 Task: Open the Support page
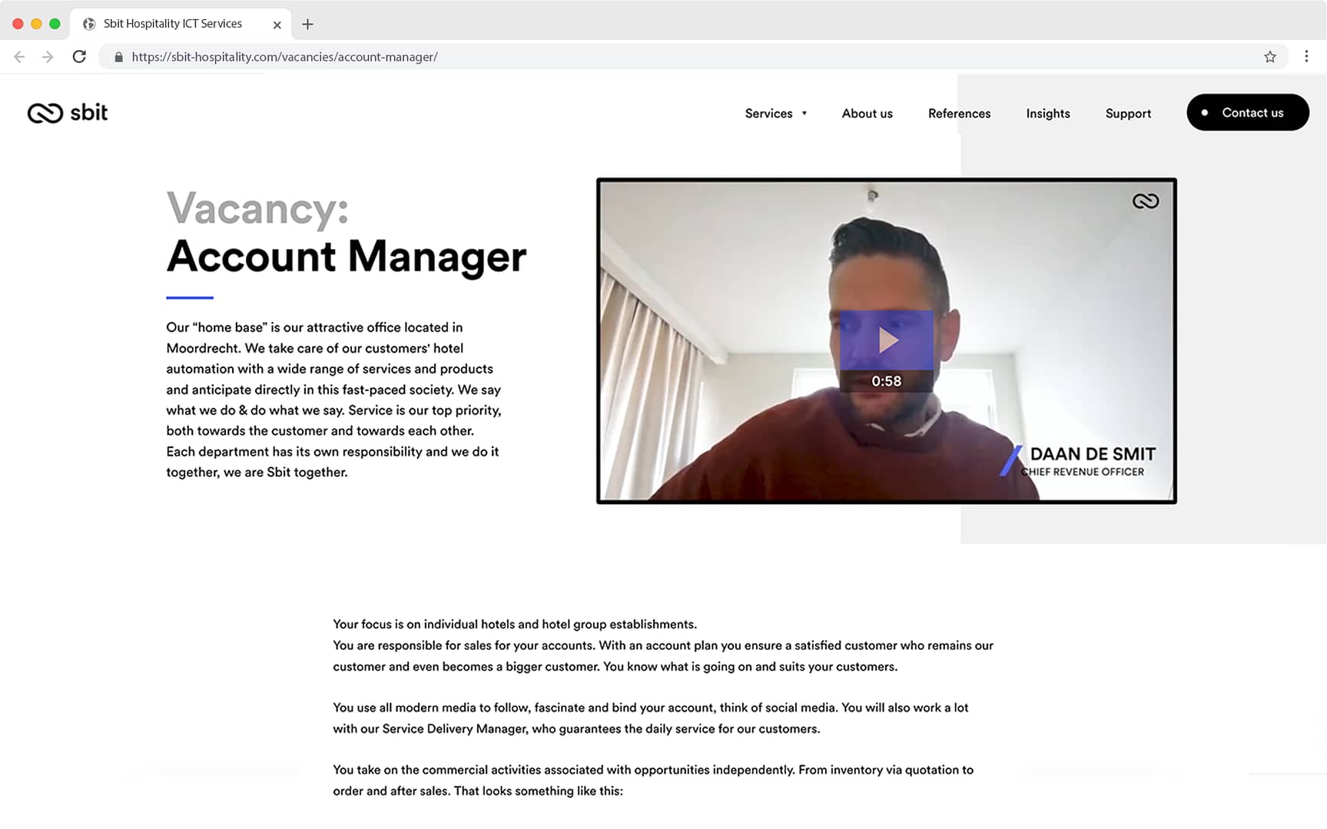(x=1128, y=113)
